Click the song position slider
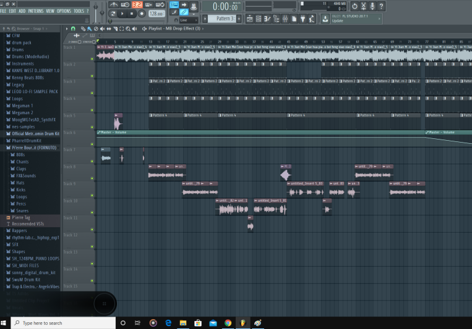 click(137, 21)
